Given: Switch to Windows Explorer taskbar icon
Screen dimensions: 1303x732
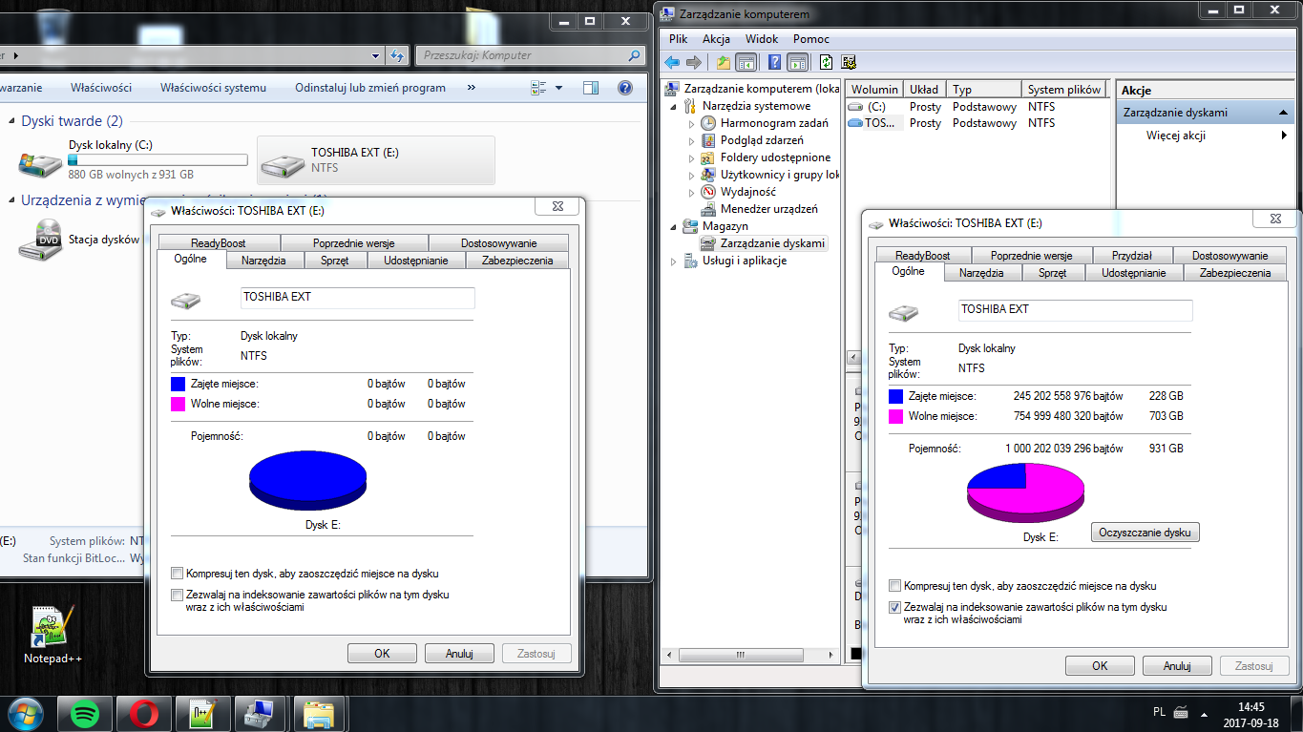Looking at the screenshot, I should click(319, 713).
